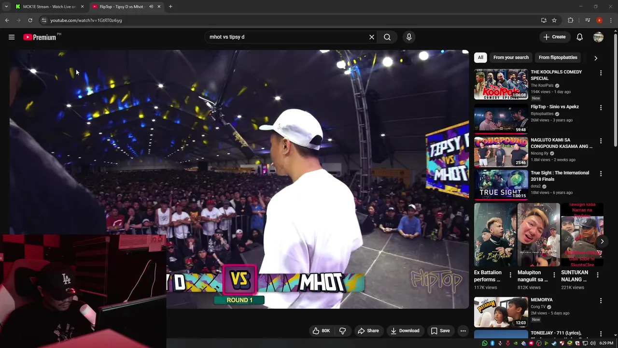This screenshot has height=348, width=618.
Task: Open options for True Sight video
Action: point(601,174)
